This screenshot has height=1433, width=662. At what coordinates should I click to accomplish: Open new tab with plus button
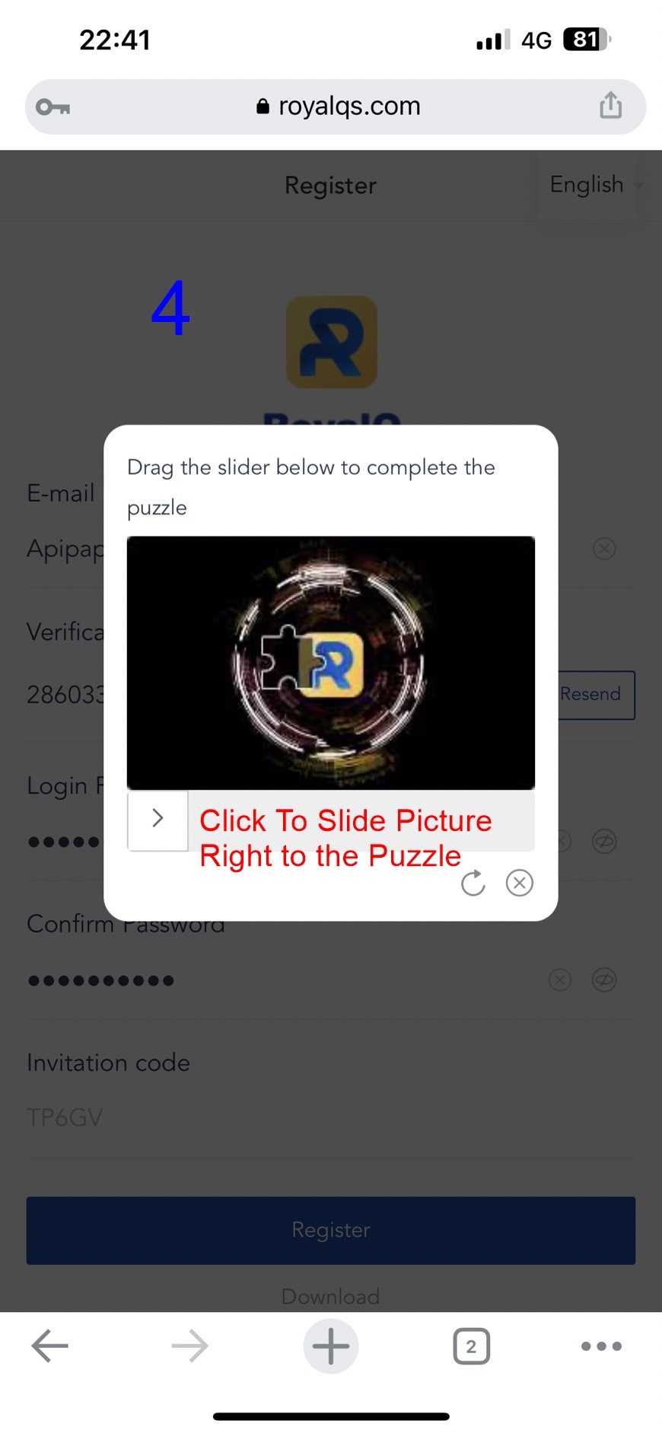331,1345
